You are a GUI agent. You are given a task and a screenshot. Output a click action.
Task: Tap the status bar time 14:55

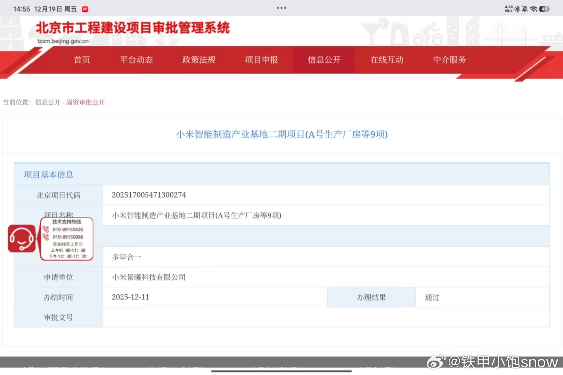click(22, 9)
